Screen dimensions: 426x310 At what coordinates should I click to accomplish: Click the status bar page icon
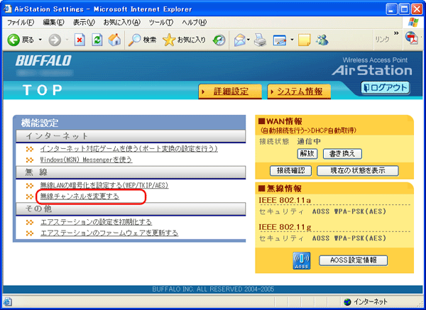(x=8, y=301)
